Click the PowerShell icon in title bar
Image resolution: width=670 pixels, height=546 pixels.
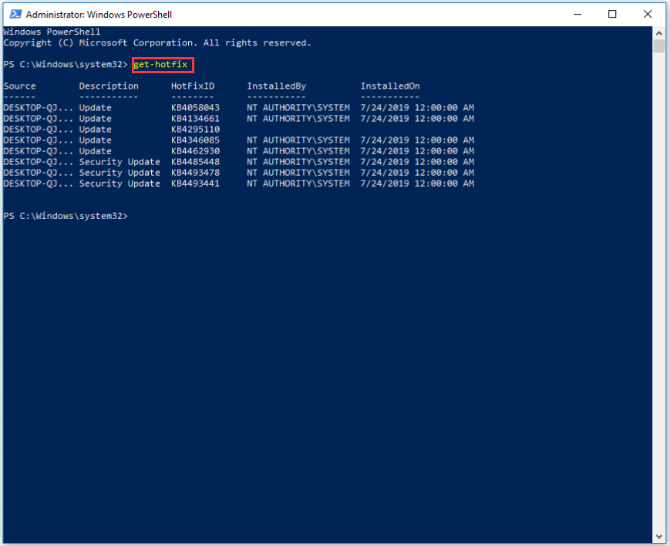point(16,14)
